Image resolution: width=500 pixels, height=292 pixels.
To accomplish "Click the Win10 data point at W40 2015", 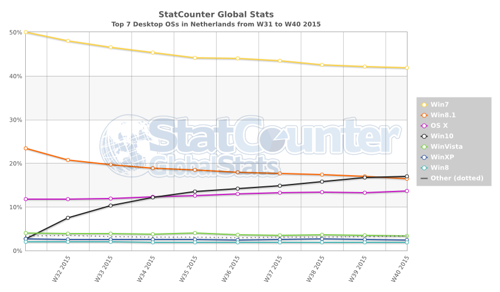I will click(x=406, y=176).
